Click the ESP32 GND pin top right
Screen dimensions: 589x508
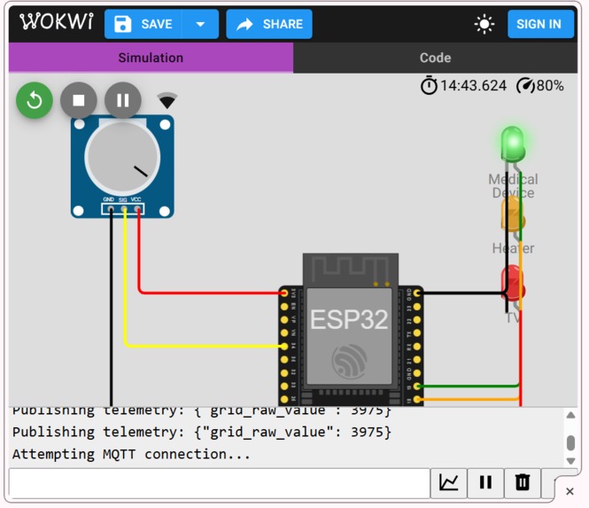click(x=417, y=293)
